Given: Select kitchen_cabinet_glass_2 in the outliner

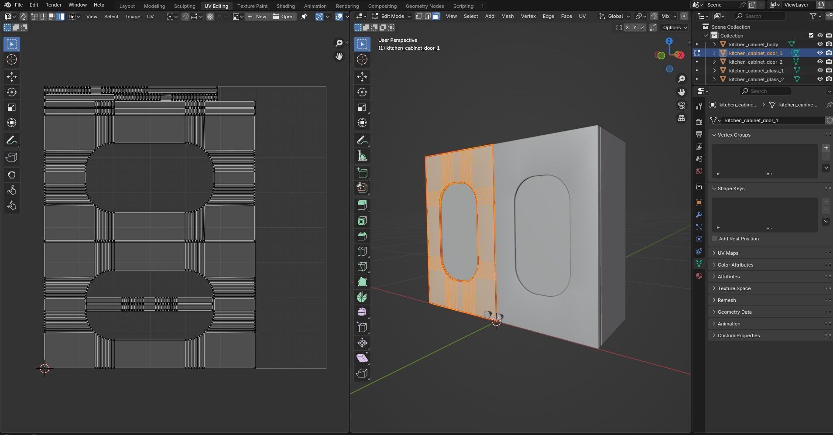Looking at the screenshot, I should tap(756, 79).
